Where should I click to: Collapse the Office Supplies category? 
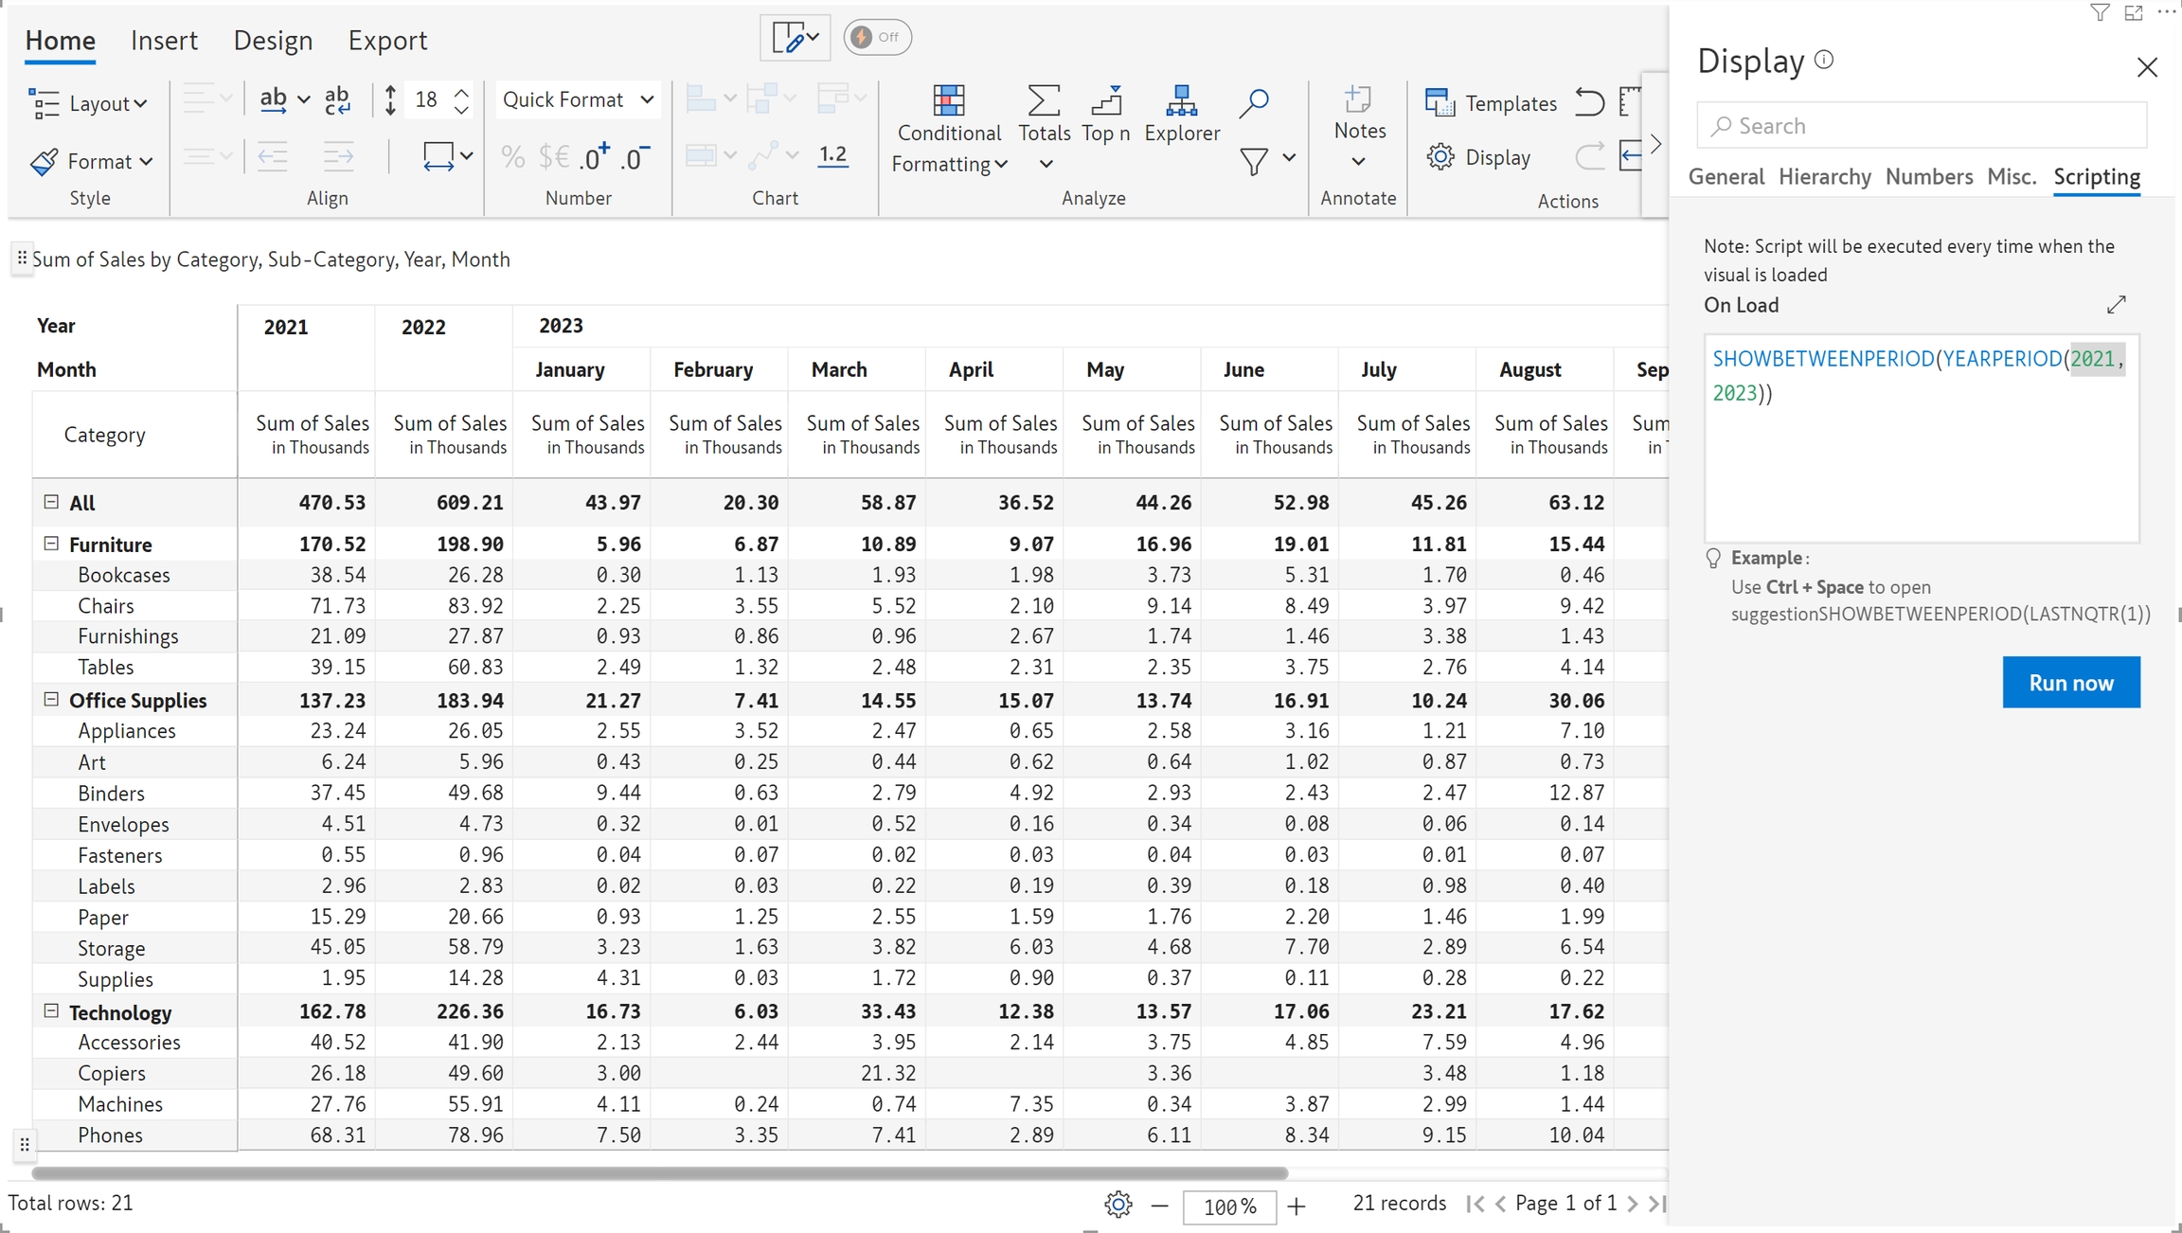[51, 700]
